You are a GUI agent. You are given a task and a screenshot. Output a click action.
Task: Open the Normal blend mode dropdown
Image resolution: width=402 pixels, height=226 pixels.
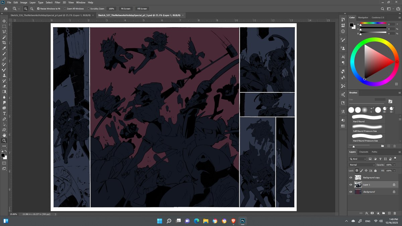click(x=362, y=165)
